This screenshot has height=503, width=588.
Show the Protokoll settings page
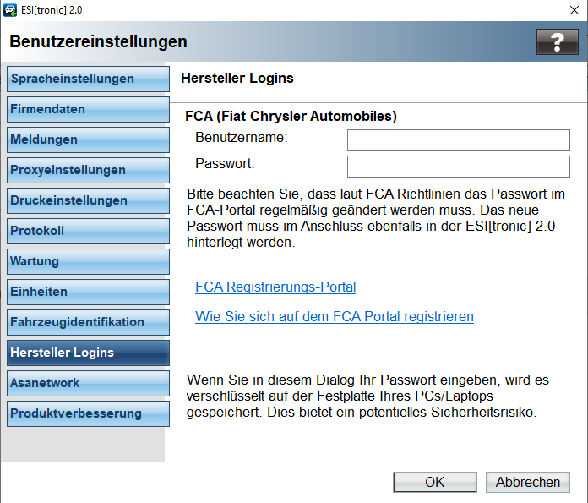[88, 231]
